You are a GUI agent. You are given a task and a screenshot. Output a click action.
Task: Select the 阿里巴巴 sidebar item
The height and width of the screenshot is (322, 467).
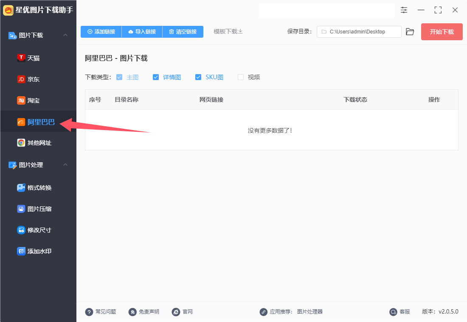[38, 121]
